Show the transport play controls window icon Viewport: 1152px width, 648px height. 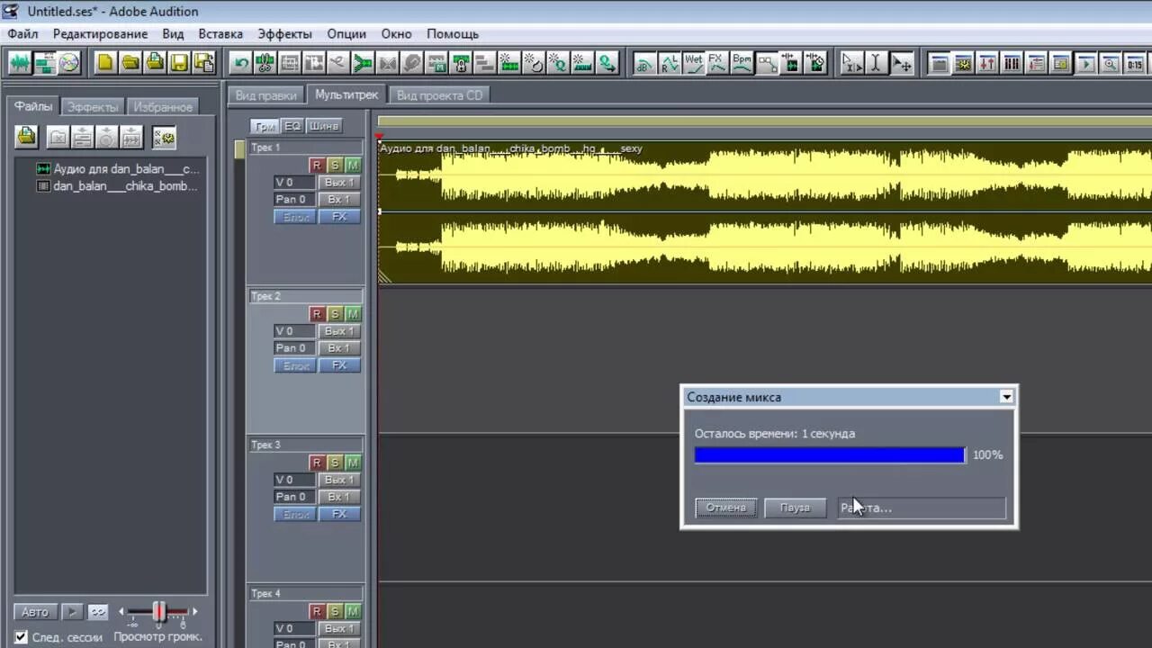coord(1085,63)
